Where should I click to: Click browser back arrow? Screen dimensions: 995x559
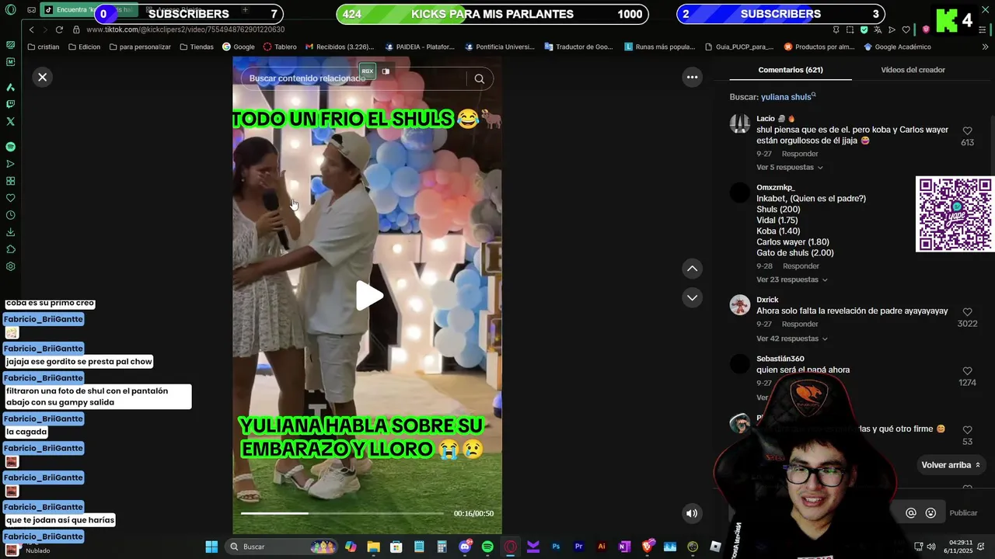pyautogui.click(x=31, y=30)
